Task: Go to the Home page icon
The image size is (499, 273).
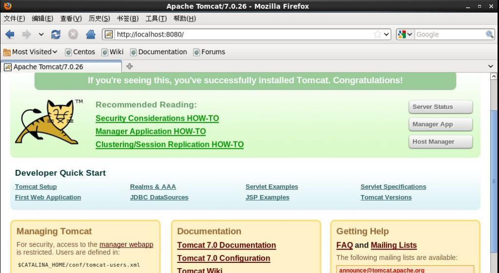Action: pos(91,35)
